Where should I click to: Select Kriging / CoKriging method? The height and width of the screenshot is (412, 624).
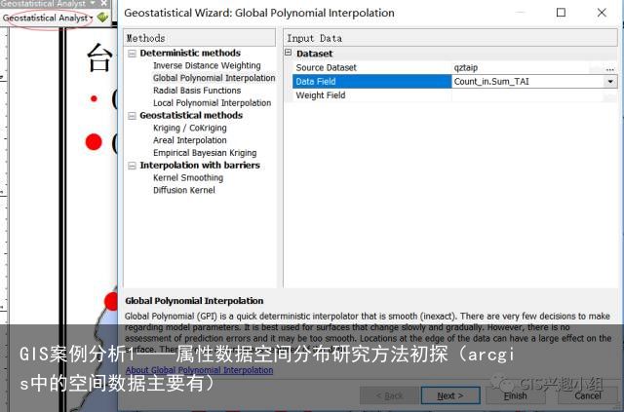pos(190,128)
